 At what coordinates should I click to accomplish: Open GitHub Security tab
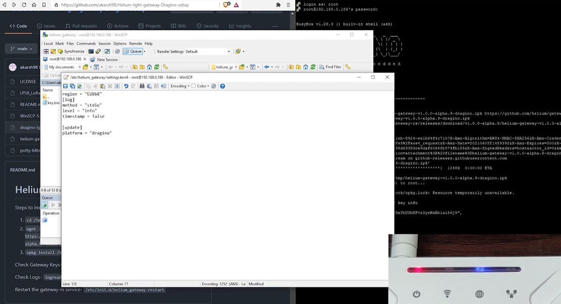point(207,26)
